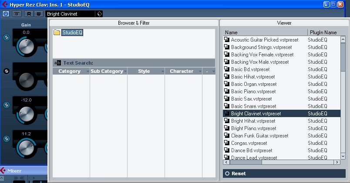Screen dimensions: 350x183
Task: Choose Basic Organ.vstpreset name
Action: pyautogui.click(x=254, y=84)
